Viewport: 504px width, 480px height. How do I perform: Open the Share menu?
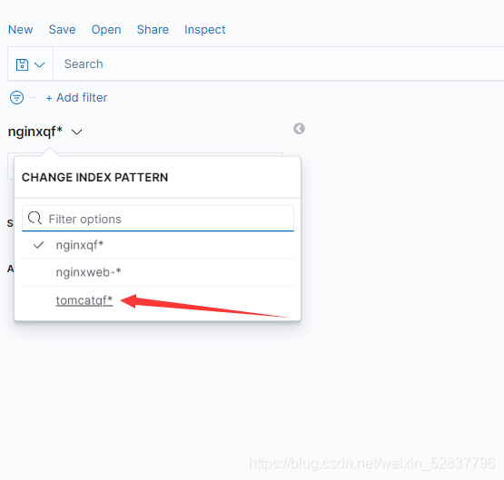click(153, 30)
